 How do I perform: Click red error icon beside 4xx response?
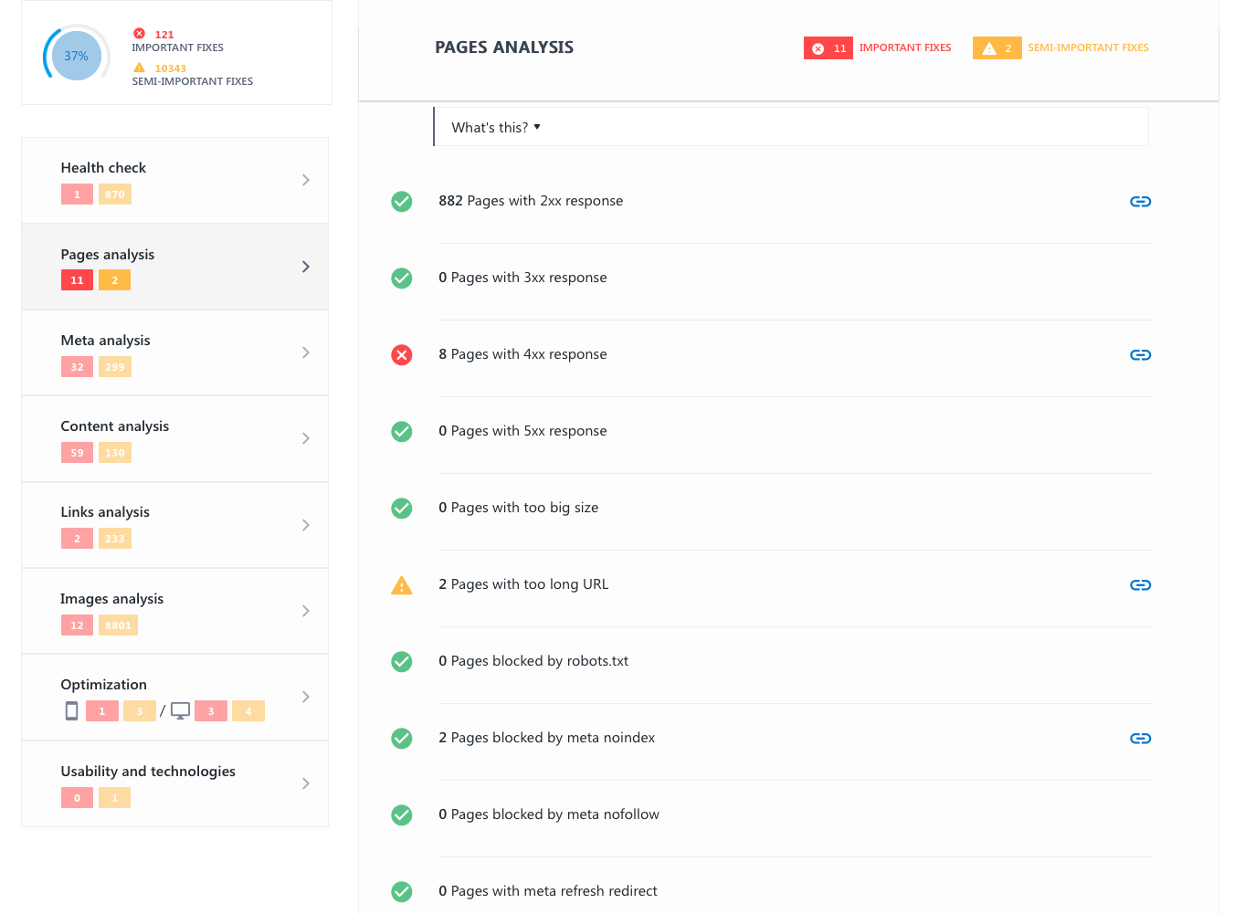(x=402, y=355)
